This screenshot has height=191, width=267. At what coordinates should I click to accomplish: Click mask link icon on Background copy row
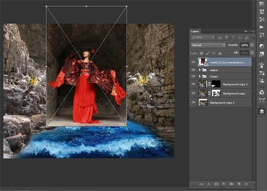pyautogui.click(x=209, y=93)
